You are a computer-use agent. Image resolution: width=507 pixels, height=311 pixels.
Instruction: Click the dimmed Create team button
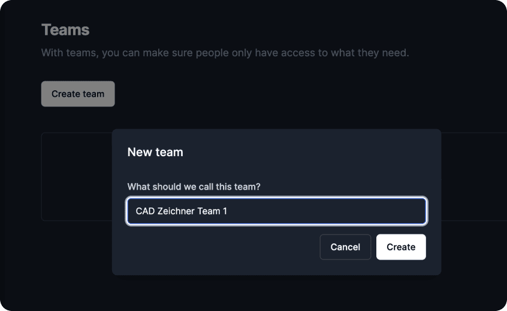pyautogui.click(x=78, y=94)
